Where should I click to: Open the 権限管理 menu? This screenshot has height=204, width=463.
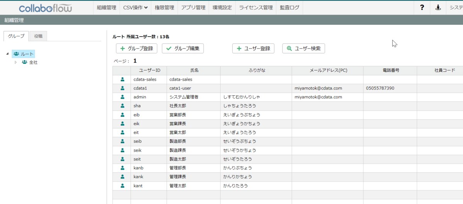click(x=164, y=7)
